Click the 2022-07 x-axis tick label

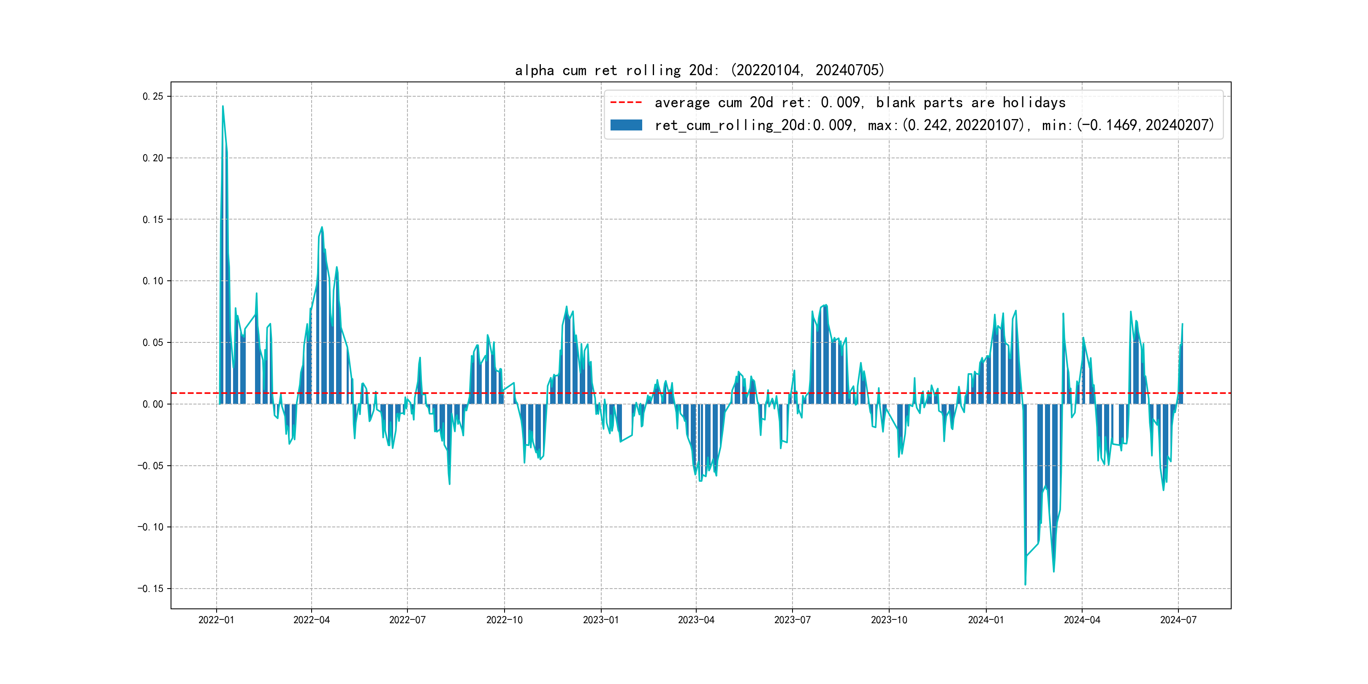(x=407, y=620)
